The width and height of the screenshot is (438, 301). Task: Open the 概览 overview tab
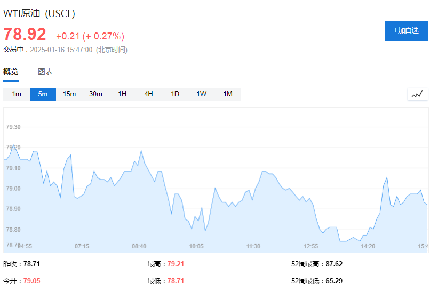(x=11, y=72)
